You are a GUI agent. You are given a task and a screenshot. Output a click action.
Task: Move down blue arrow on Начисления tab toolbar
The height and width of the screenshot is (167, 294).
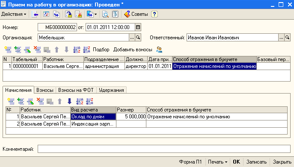coord(69,101)
